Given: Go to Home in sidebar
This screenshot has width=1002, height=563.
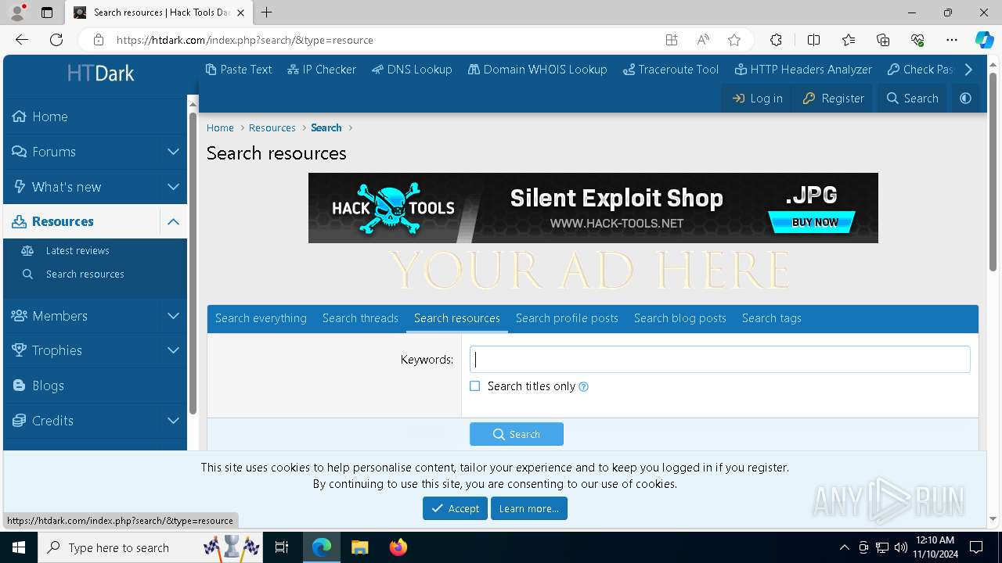Looking at the screenshot, I should pyautogui.click(x=50, y=117).
